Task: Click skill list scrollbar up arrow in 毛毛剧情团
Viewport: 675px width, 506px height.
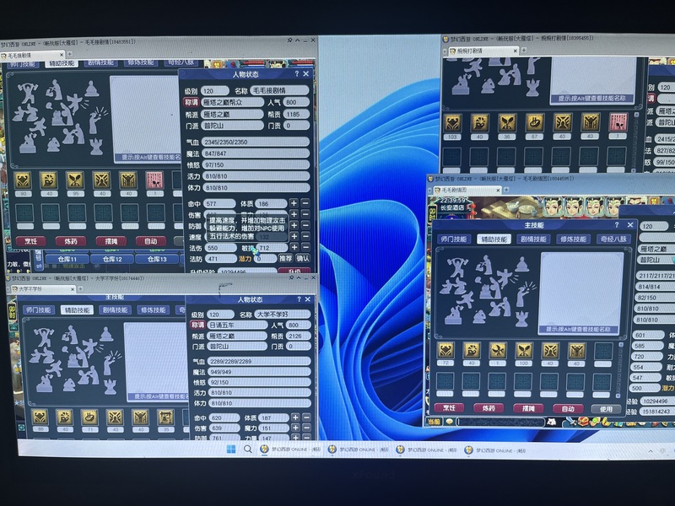Action: 620,345
